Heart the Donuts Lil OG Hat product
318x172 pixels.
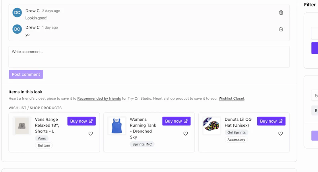coord(281,133)
